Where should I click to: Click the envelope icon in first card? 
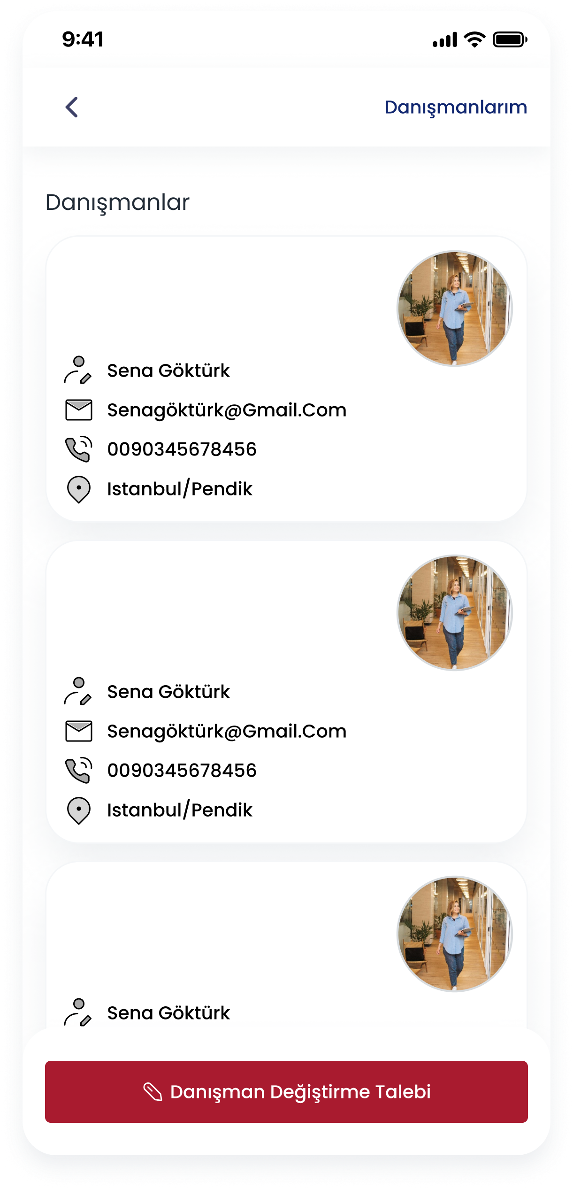tap(78, 410)
